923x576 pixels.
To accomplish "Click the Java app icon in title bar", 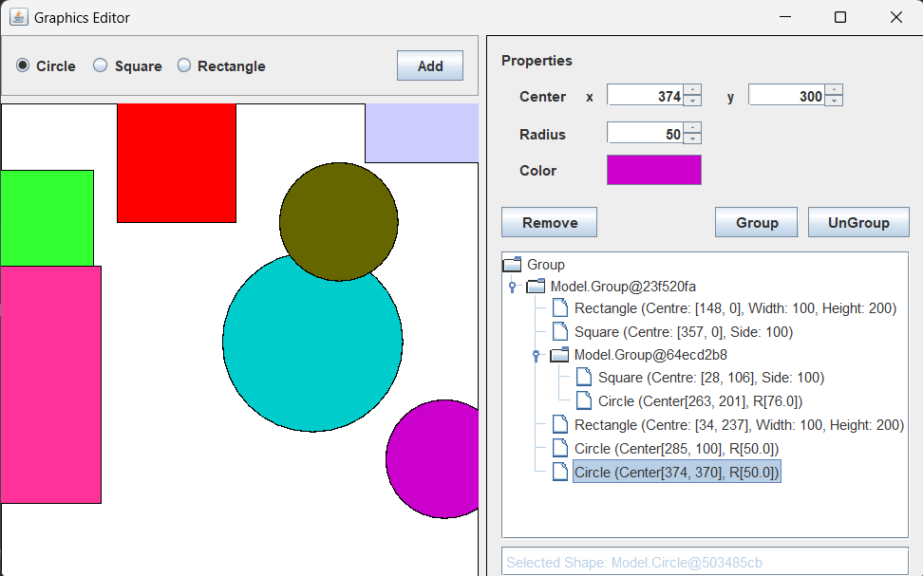I will coord(18,17).
